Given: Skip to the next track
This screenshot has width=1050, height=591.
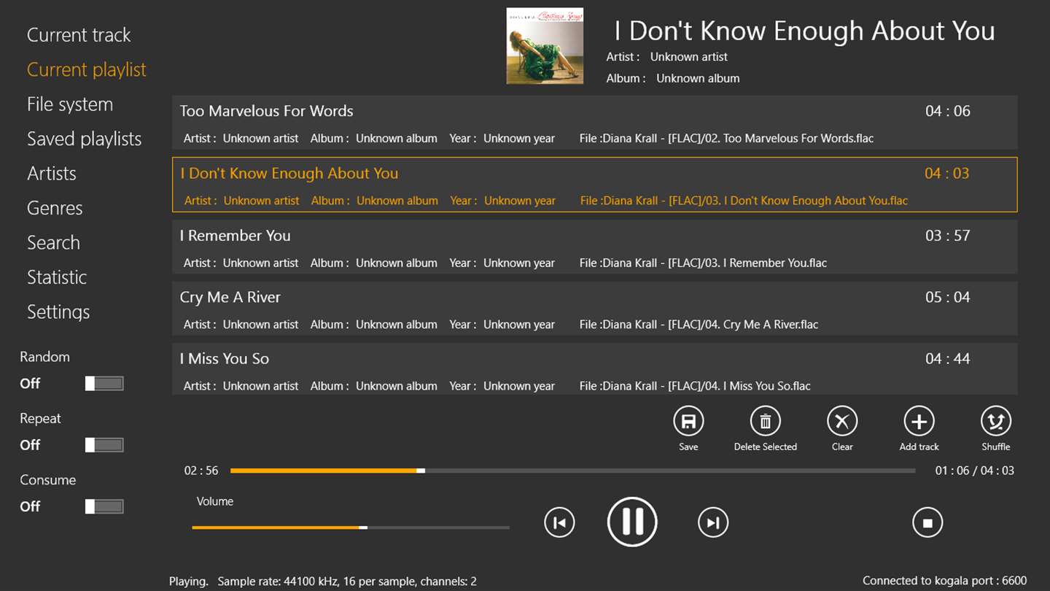Looking at the screenshot, I should (x=713, y=522).
